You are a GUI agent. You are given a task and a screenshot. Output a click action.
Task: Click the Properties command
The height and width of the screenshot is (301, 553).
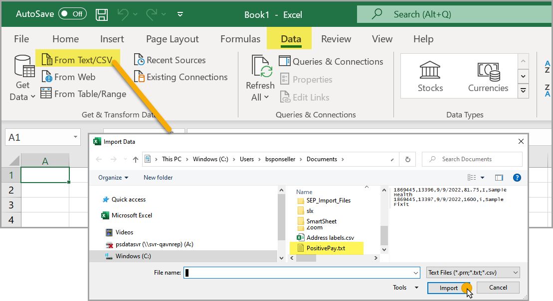[306, 79]
